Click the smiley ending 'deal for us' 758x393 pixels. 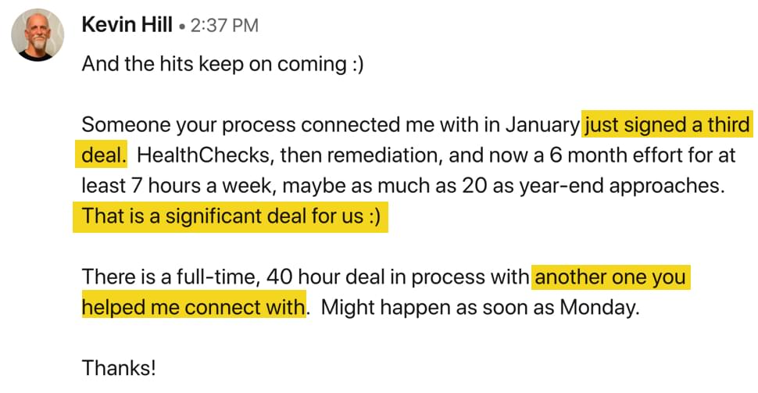coord(374,217)
